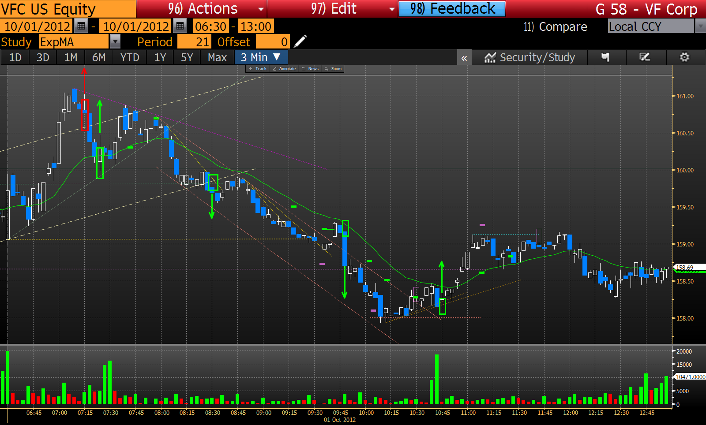Expand the 96) Actions menu
The width and height of the screenshot is (706, 425).
203,9
